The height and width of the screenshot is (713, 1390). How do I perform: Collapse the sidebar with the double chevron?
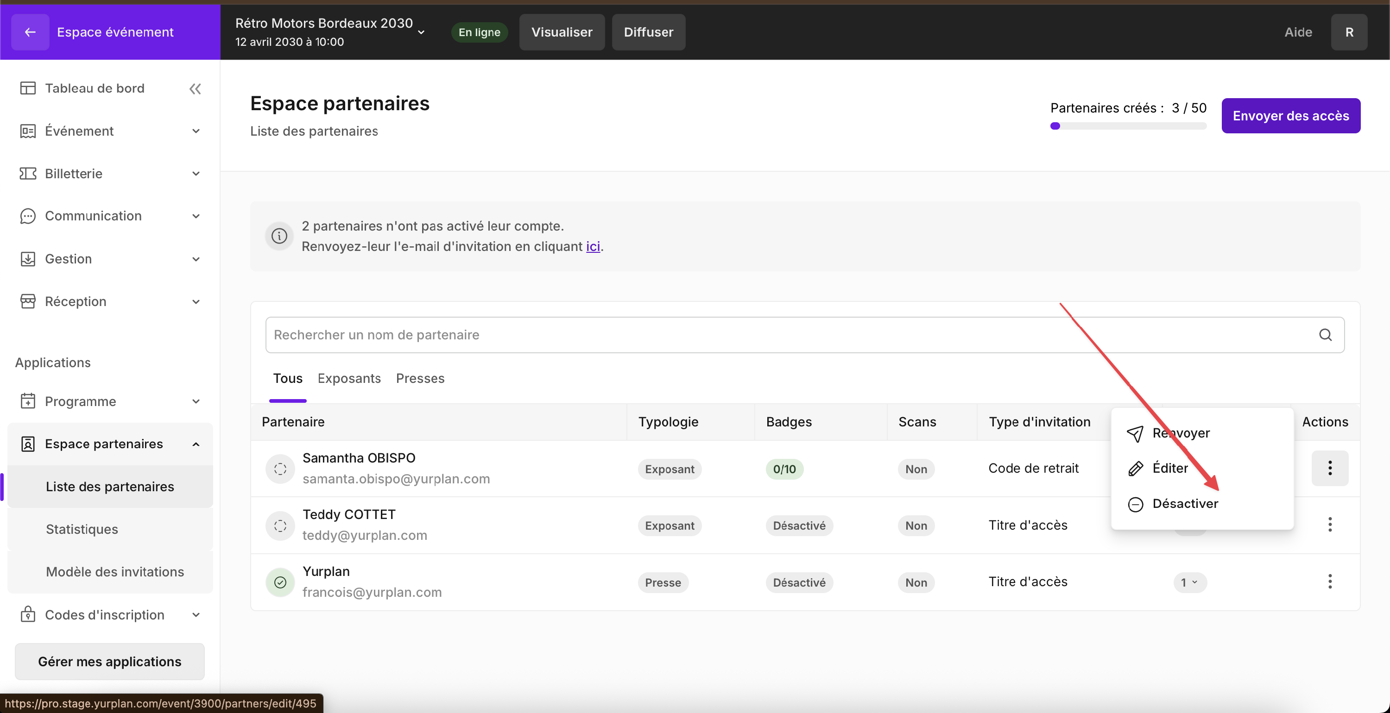pyautogui.click(x=196, y=88)
